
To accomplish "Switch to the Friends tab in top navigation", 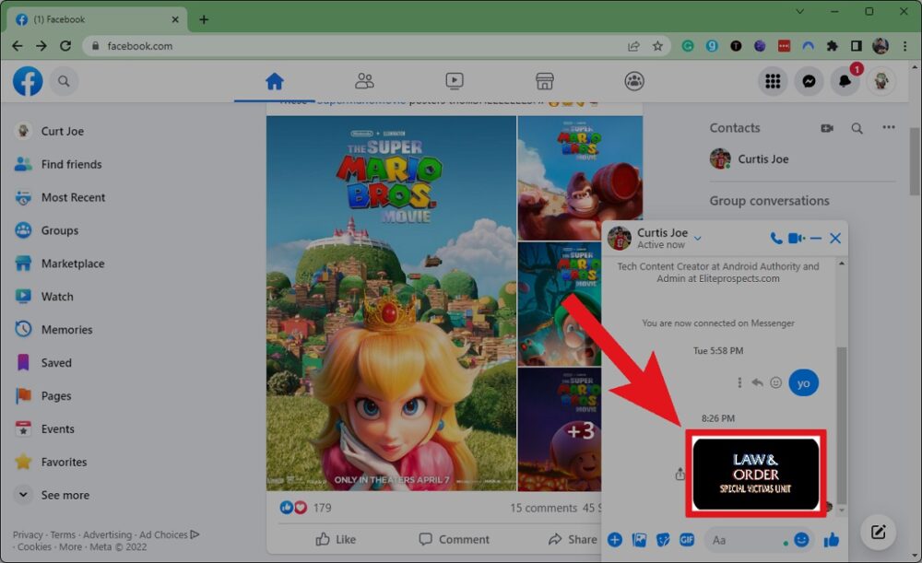I will (x=363, y=81).
